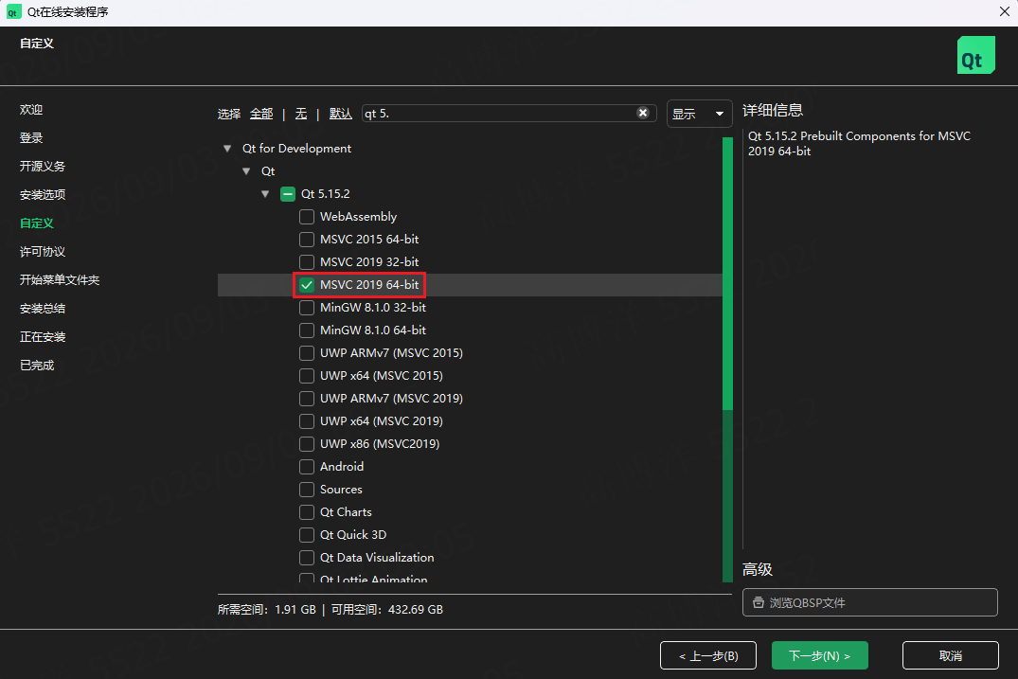1018x679 pixels.
Task: Toggle the Qt 5.15.2 partial checkbox
Action: pos(288,194)
